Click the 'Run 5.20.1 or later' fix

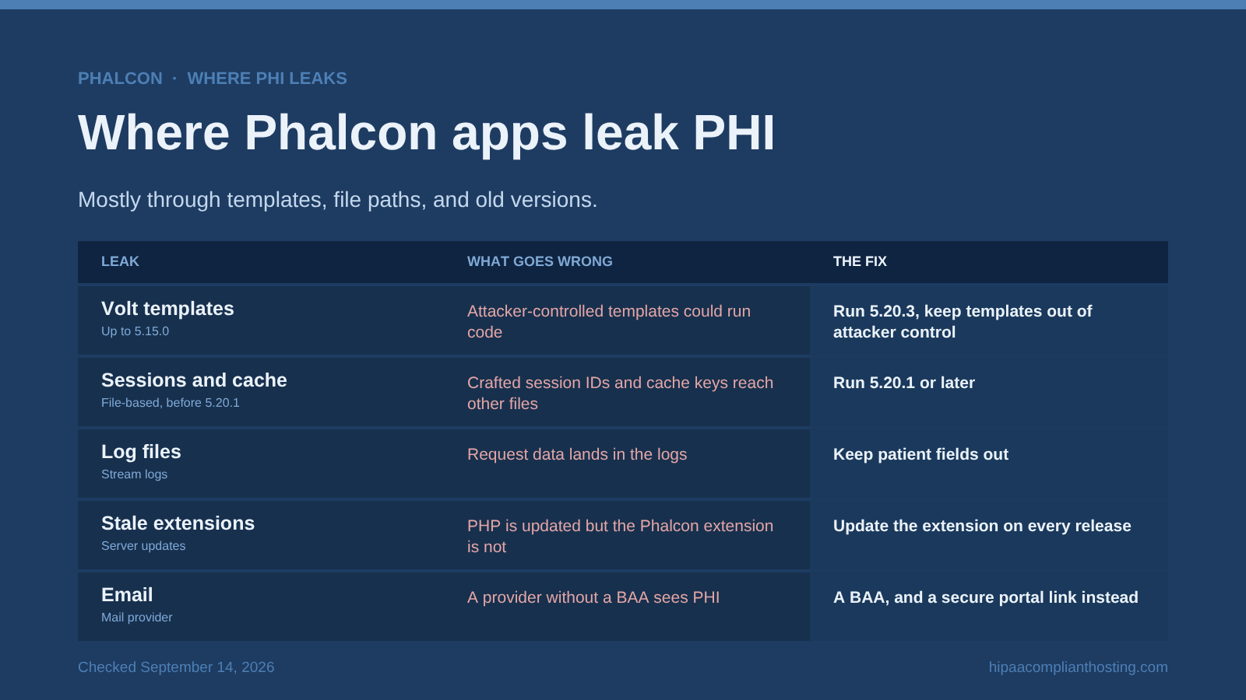[x=904, y=383]
